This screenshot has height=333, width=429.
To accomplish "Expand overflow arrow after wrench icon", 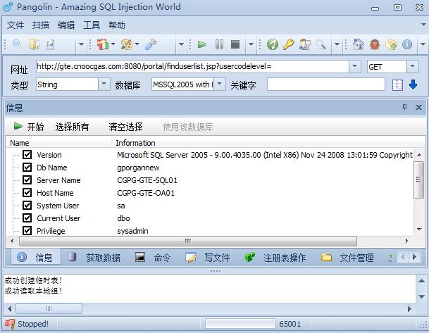I will coord(181,44).
